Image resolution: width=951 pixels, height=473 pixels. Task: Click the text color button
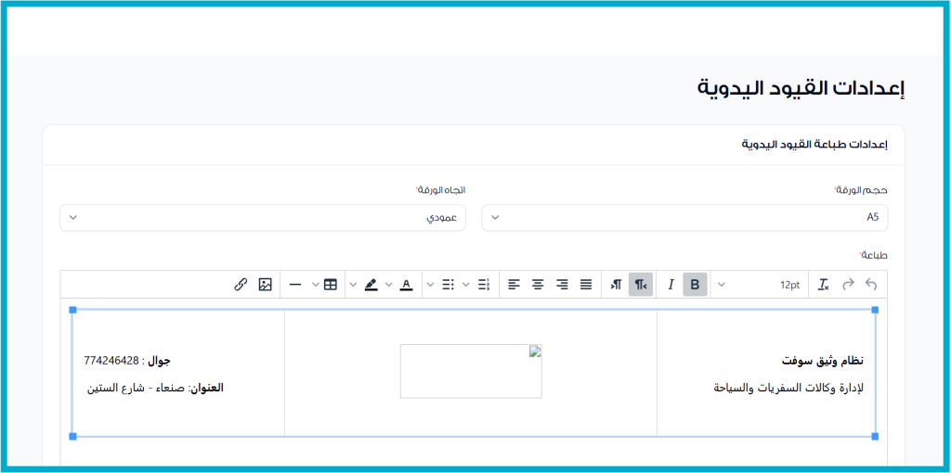click(406, 285)
